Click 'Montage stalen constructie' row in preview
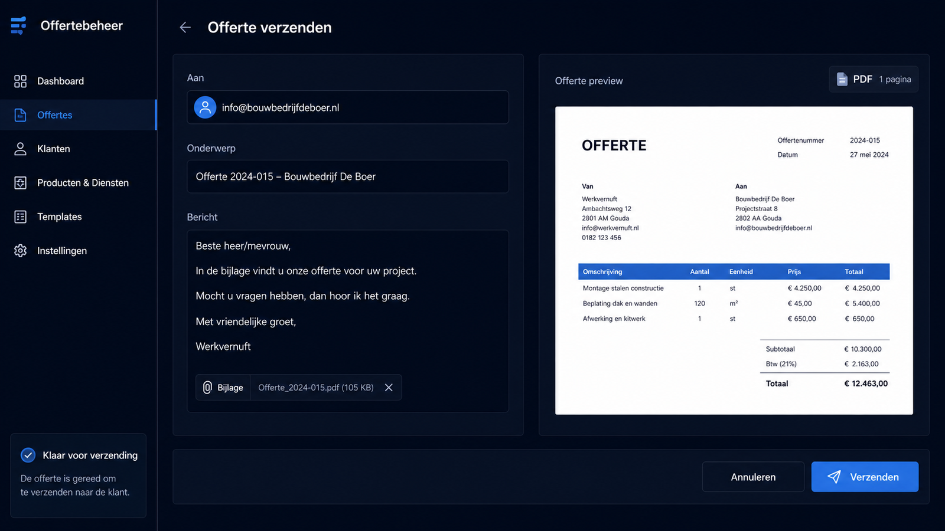Viewport: 945px width, 531px height. pyautogui.click(x=734, y=289)
